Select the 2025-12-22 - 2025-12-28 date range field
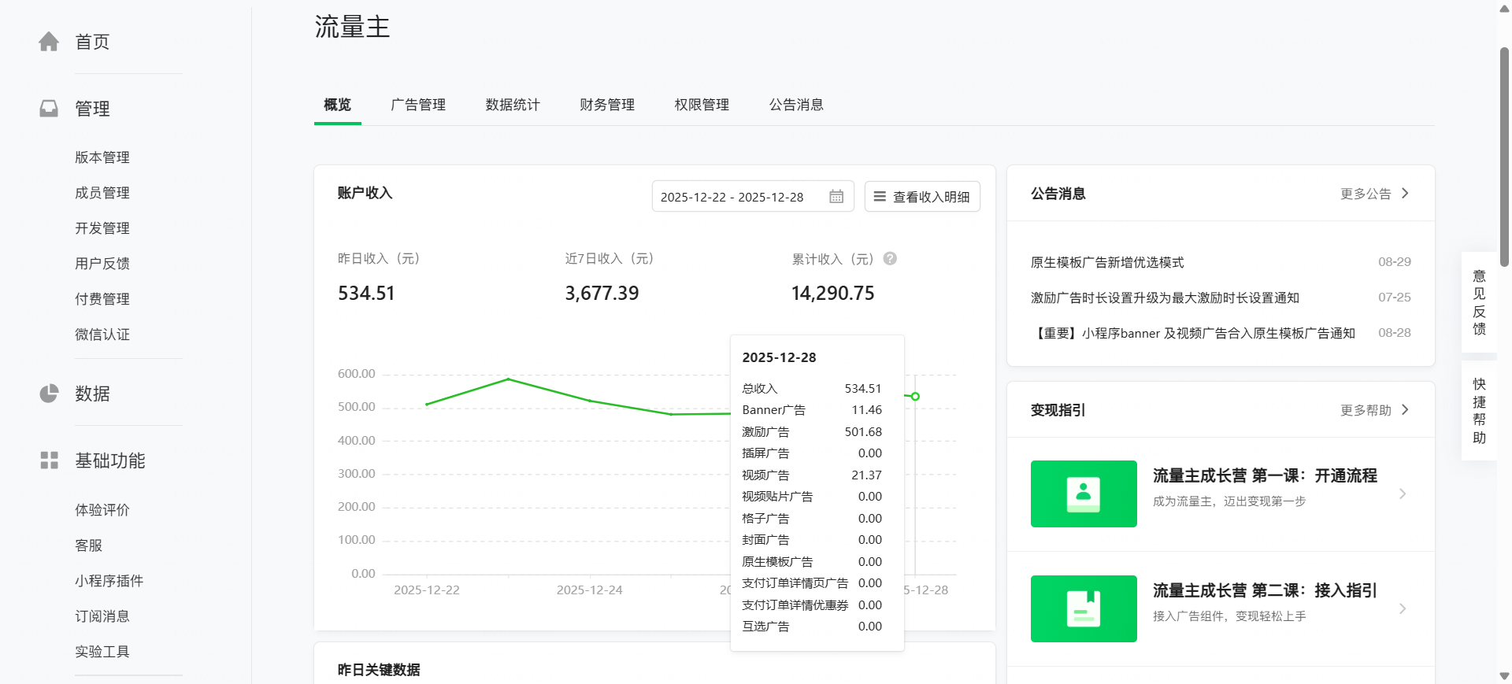 pos(753,197)
